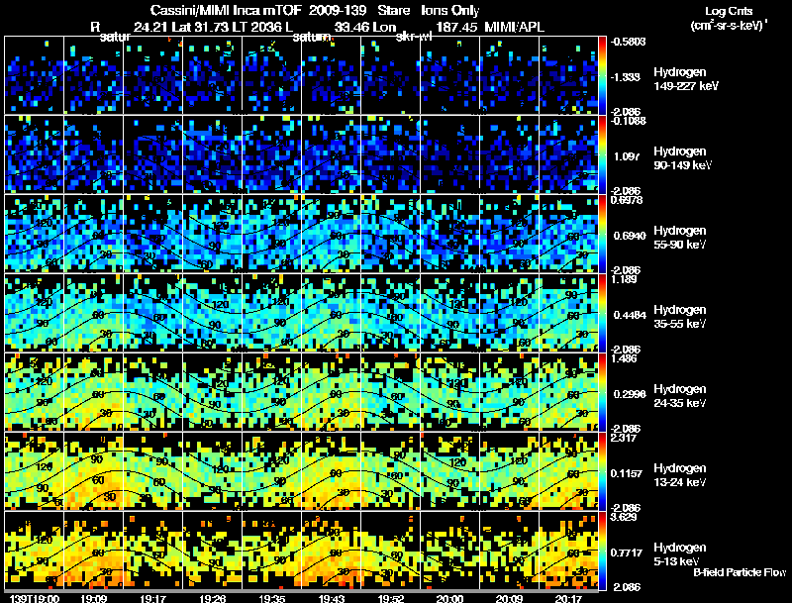Image resolution: width=792 pixels, height=603 pixels.
Task: Click the color bar beside Hydrogen 13-24 keV
Action: pos(602,471)
